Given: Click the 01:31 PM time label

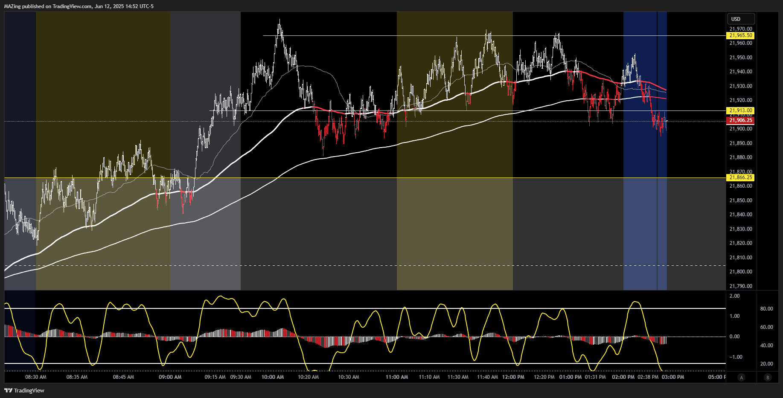Looking at the screenshot, I should [x=595, y=377].
